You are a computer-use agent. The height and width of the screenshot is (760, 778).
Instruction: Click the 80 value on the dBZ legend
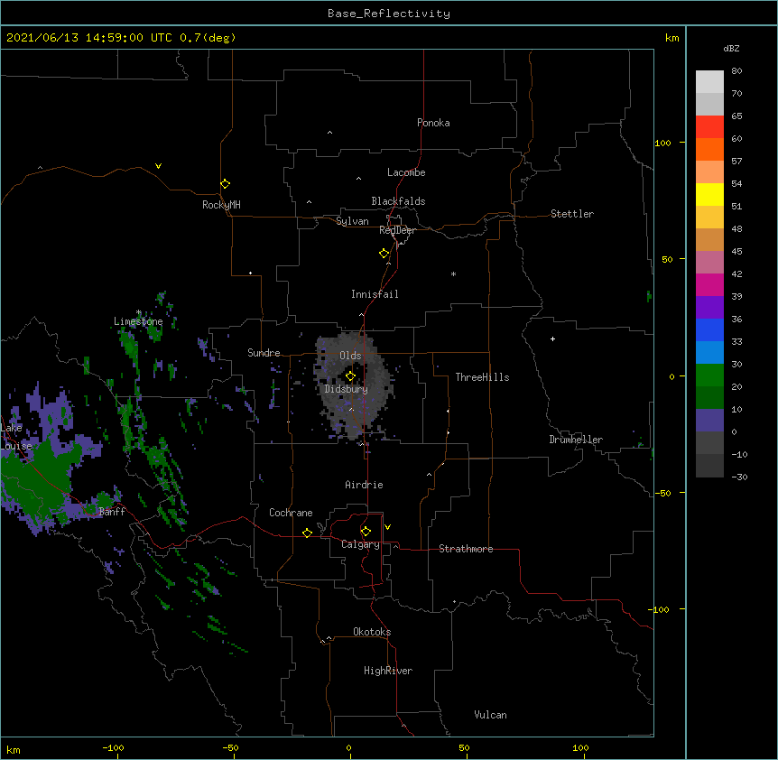point(736,71)
